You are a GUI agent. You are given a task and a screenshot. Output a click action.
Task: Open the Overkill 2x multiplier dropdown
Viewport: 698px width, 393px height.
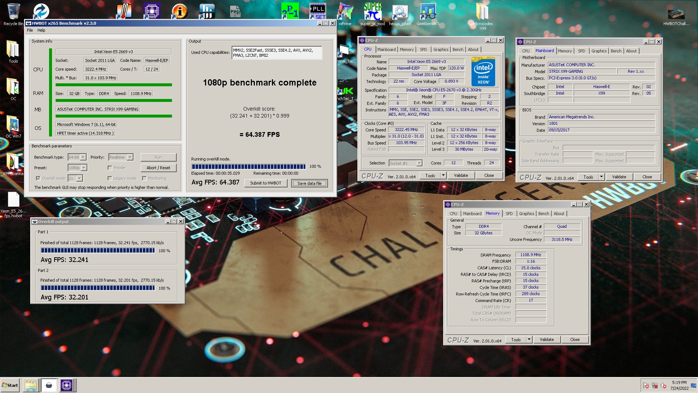pos(80,178)
